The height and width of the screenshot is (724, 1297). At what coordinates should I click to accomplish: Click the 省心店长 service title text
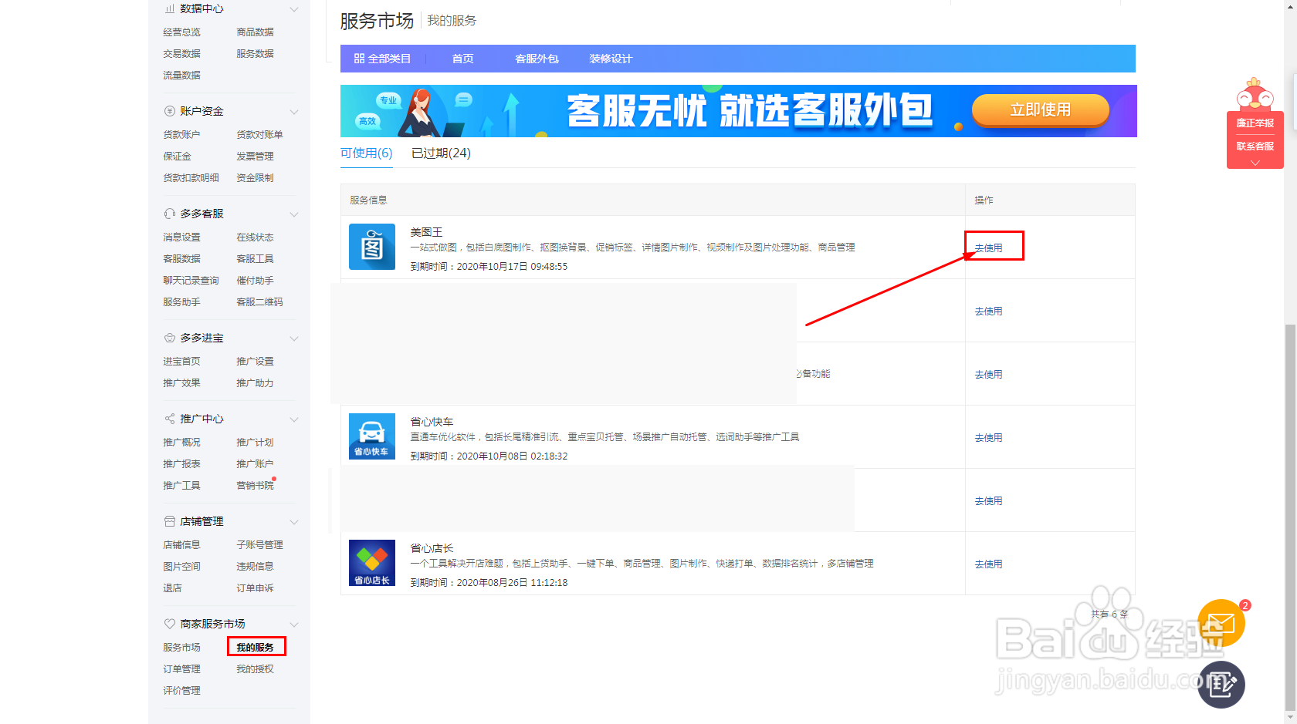pos(432,547)
